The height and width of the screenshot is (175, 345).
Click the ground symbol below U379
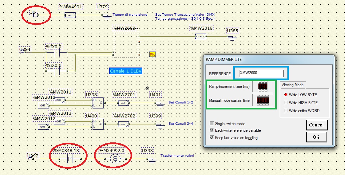click(107, 17)
